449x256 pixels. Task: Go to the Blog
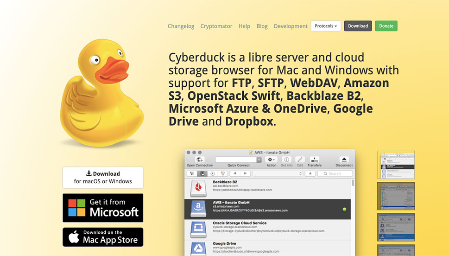tap(262, 26)
